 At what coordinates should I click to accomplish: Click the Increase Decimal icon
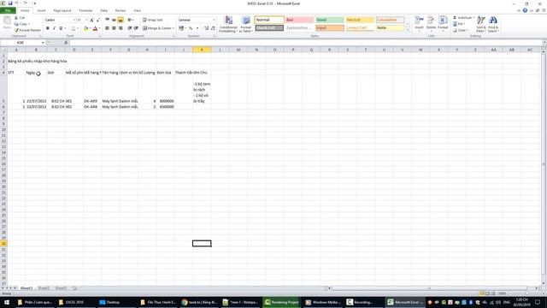coord(207,28)
